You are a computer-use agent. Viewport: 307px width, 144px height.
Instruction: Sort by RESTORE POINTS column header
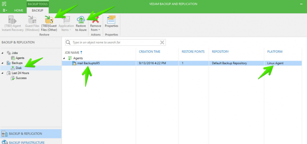193,51
